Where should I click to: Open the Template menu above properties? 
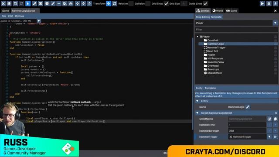210,88
